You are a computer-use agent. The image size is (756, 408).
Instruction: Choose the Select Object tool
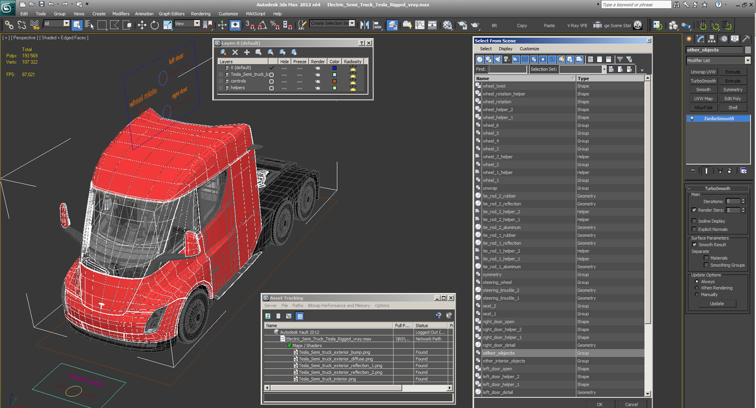point(77,24)
